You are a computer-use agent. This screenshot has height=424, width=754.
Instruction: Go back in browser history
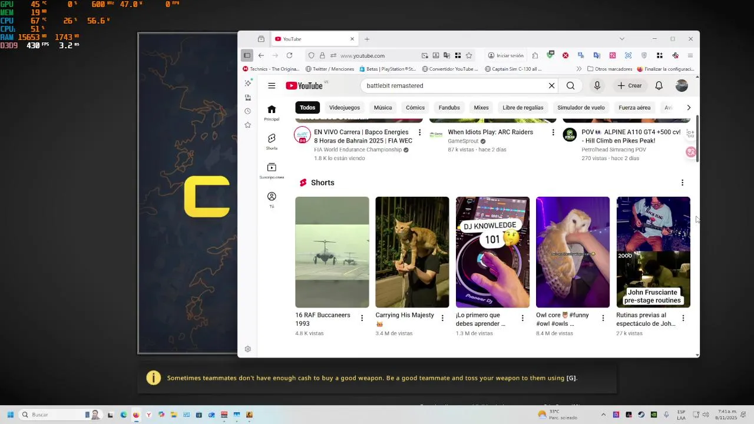tap(261, 55)
